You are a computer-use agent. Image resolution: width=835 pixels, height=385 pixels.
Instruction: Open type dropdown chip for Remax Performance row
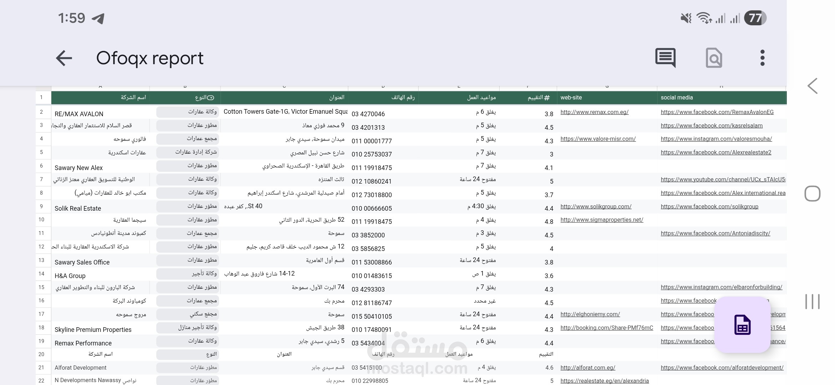click(x=188, y=341)
